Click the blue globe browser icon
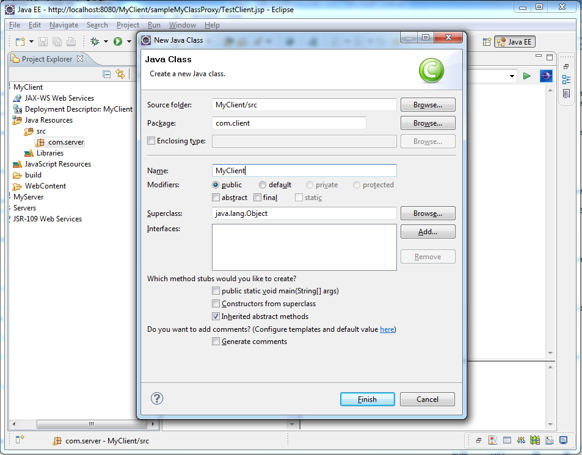 (546, 76)
